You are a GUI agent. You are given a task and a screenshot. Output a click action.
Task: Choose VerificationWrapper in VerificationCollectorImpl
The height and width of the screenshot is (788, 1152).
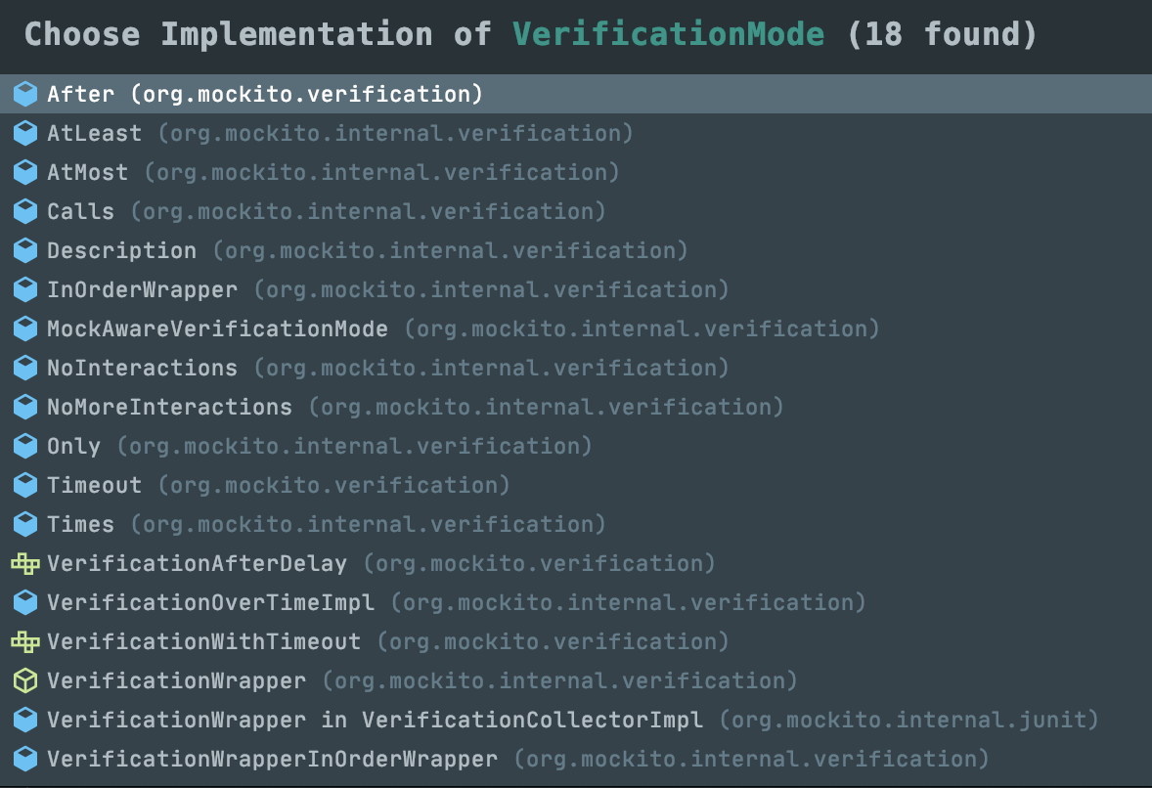[x=375, y=720]
